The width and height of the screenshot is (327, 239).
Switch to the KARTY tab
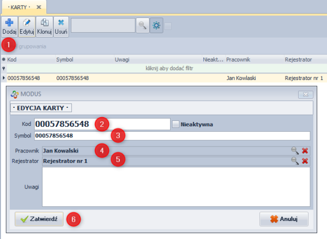tap(20, 7)
